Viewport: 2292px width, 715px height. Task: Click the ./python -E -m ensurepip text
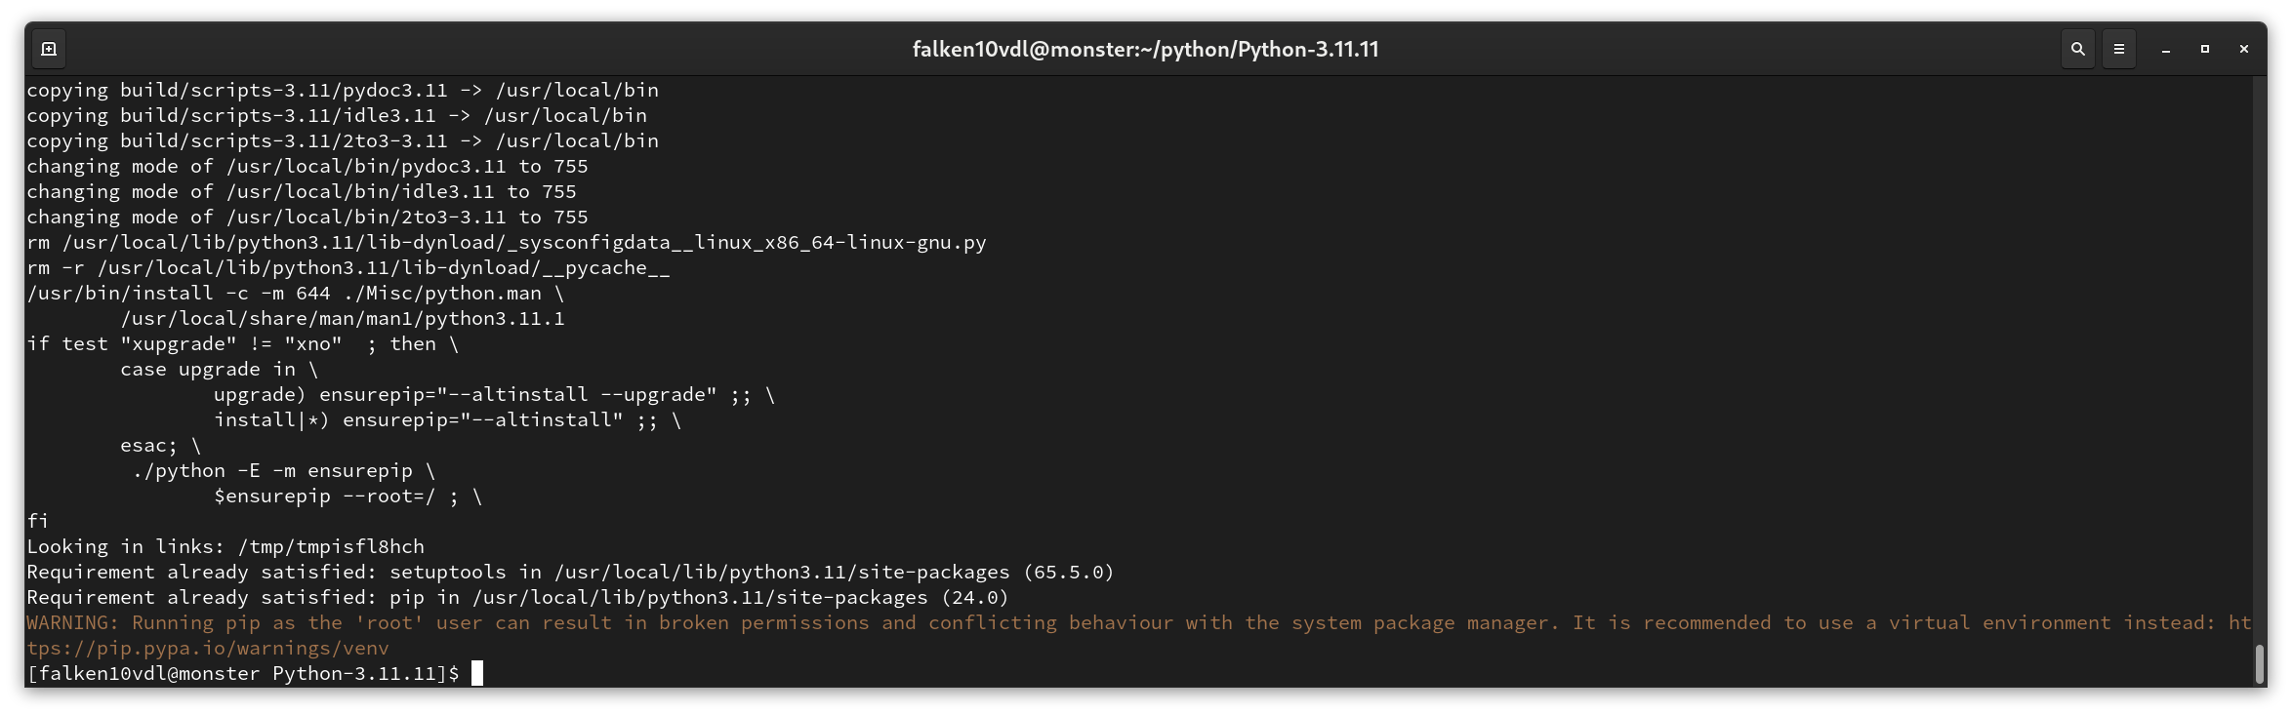[x=273, y=470]
